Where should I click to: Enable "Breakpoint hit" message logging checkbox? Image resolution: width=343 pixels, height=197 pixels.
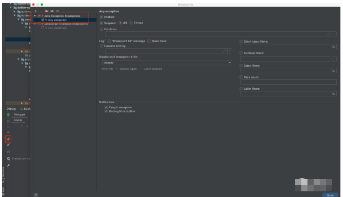point(109,41)
